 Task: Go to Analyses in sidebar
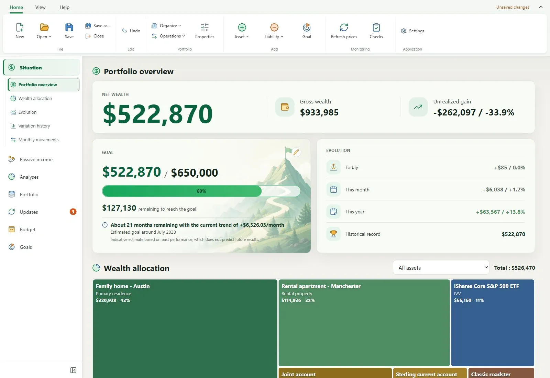click(41, 177)
